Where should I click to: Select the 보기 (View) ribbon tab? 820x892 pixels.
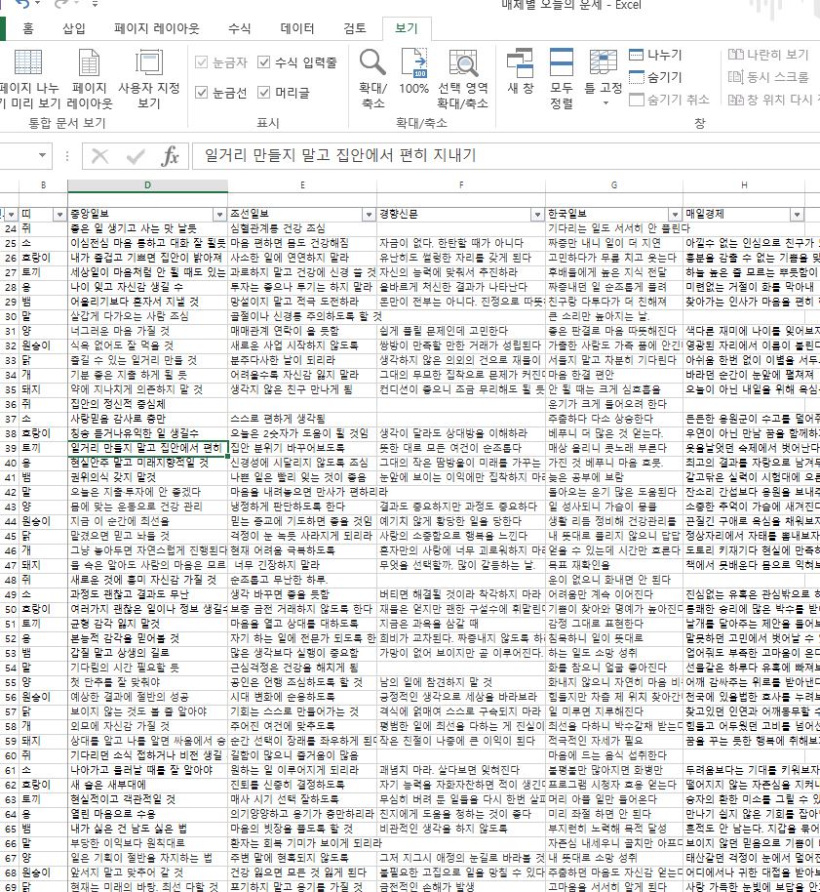click(407, 28)
